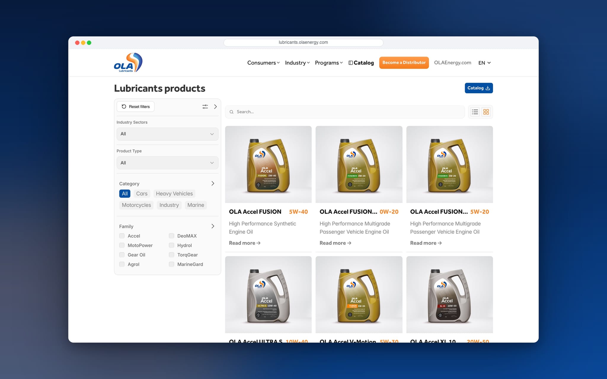607x379 pixels.
Task: Check the MarineGard family checkbox
Action: click(171, 264)
